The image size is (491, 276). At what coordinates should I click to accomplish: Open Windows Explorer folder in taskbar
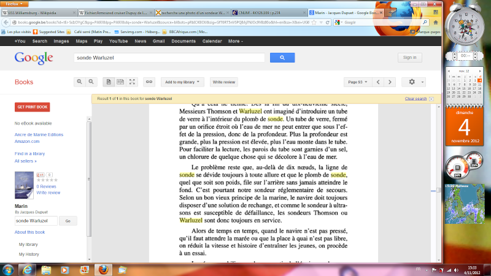[x=47, y=270]
